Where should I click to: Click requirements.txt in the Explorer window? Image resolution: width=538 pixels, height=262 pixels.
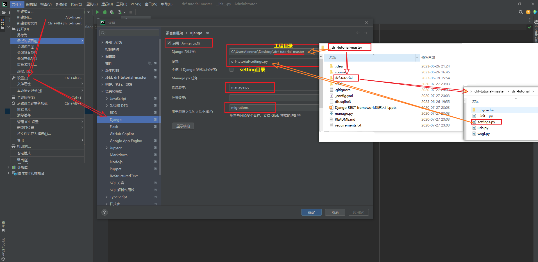[x=348, y=125]
